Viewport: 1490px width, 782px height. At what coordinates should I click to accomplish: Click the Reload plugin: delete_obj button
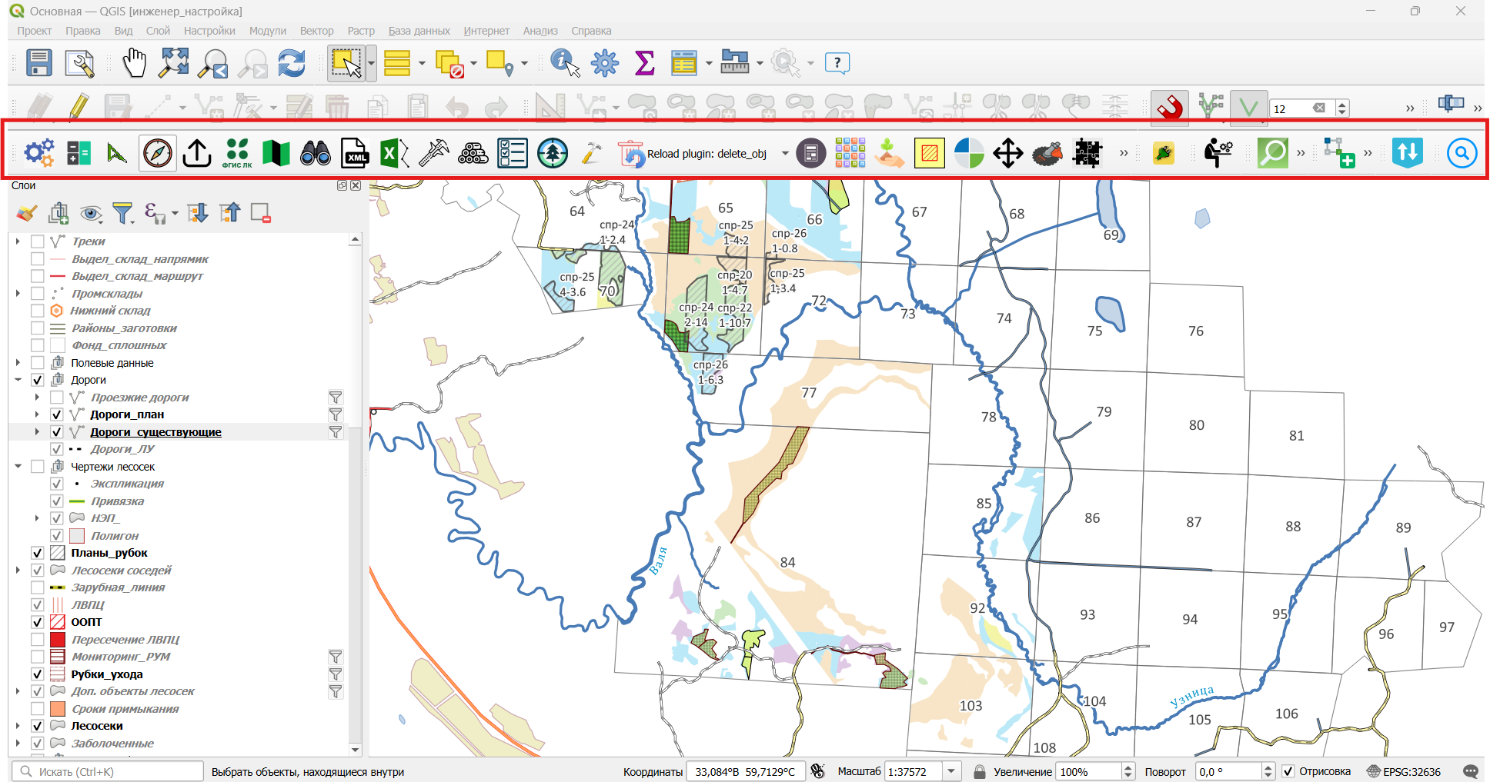693,154
